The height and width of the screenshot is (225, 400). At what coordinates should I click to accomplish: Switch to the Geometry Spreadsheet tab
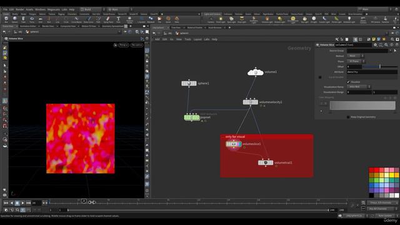tap(112, 26)
